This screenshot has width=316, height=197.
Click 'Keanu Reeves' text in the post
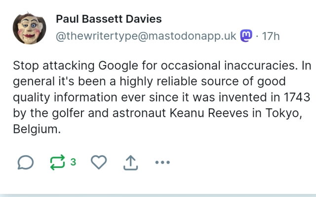click(x=209, y=113)
